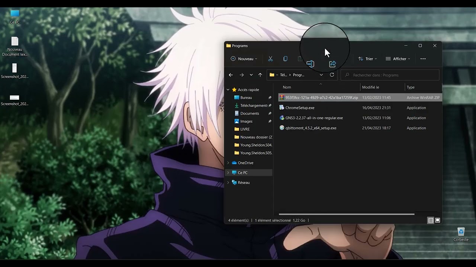
Task: Select the 953f3fcc zip archive file
Action: click(321, 98)
